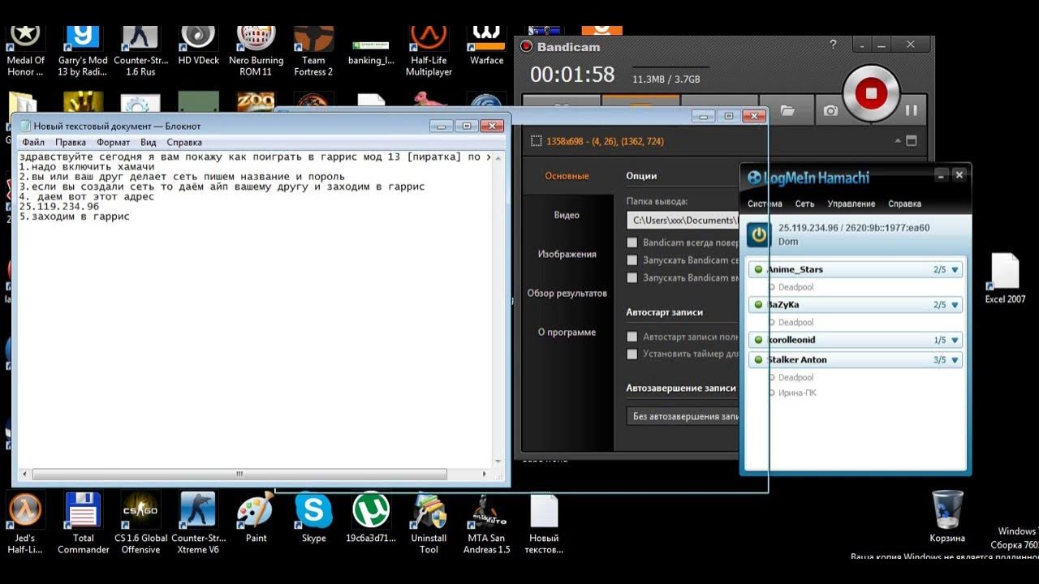The height and width of the screenshot is (584, 1039).
Task: Open the uTorrent 19c6a3d71... file icon
Action: point(371,517)
